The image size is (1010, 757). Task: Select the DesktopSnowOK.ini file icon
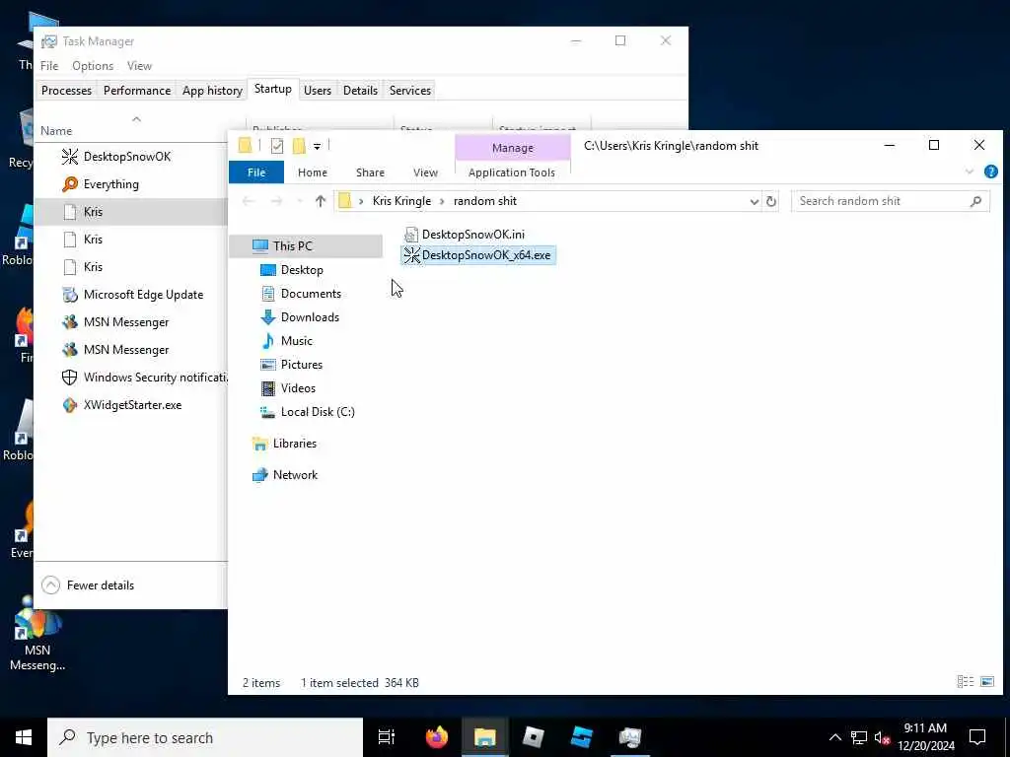click(x=411, y=235)
